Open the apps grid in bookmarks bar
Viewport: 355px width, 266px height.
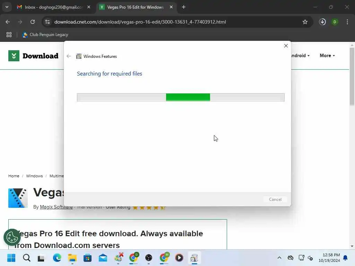tap(9, 35)
